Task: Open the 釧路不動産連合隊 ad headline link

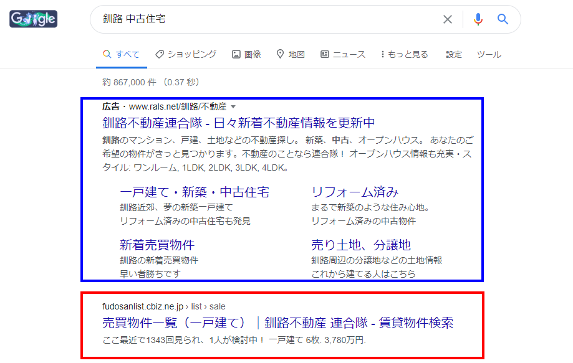Action: click(x=239, y=122)
